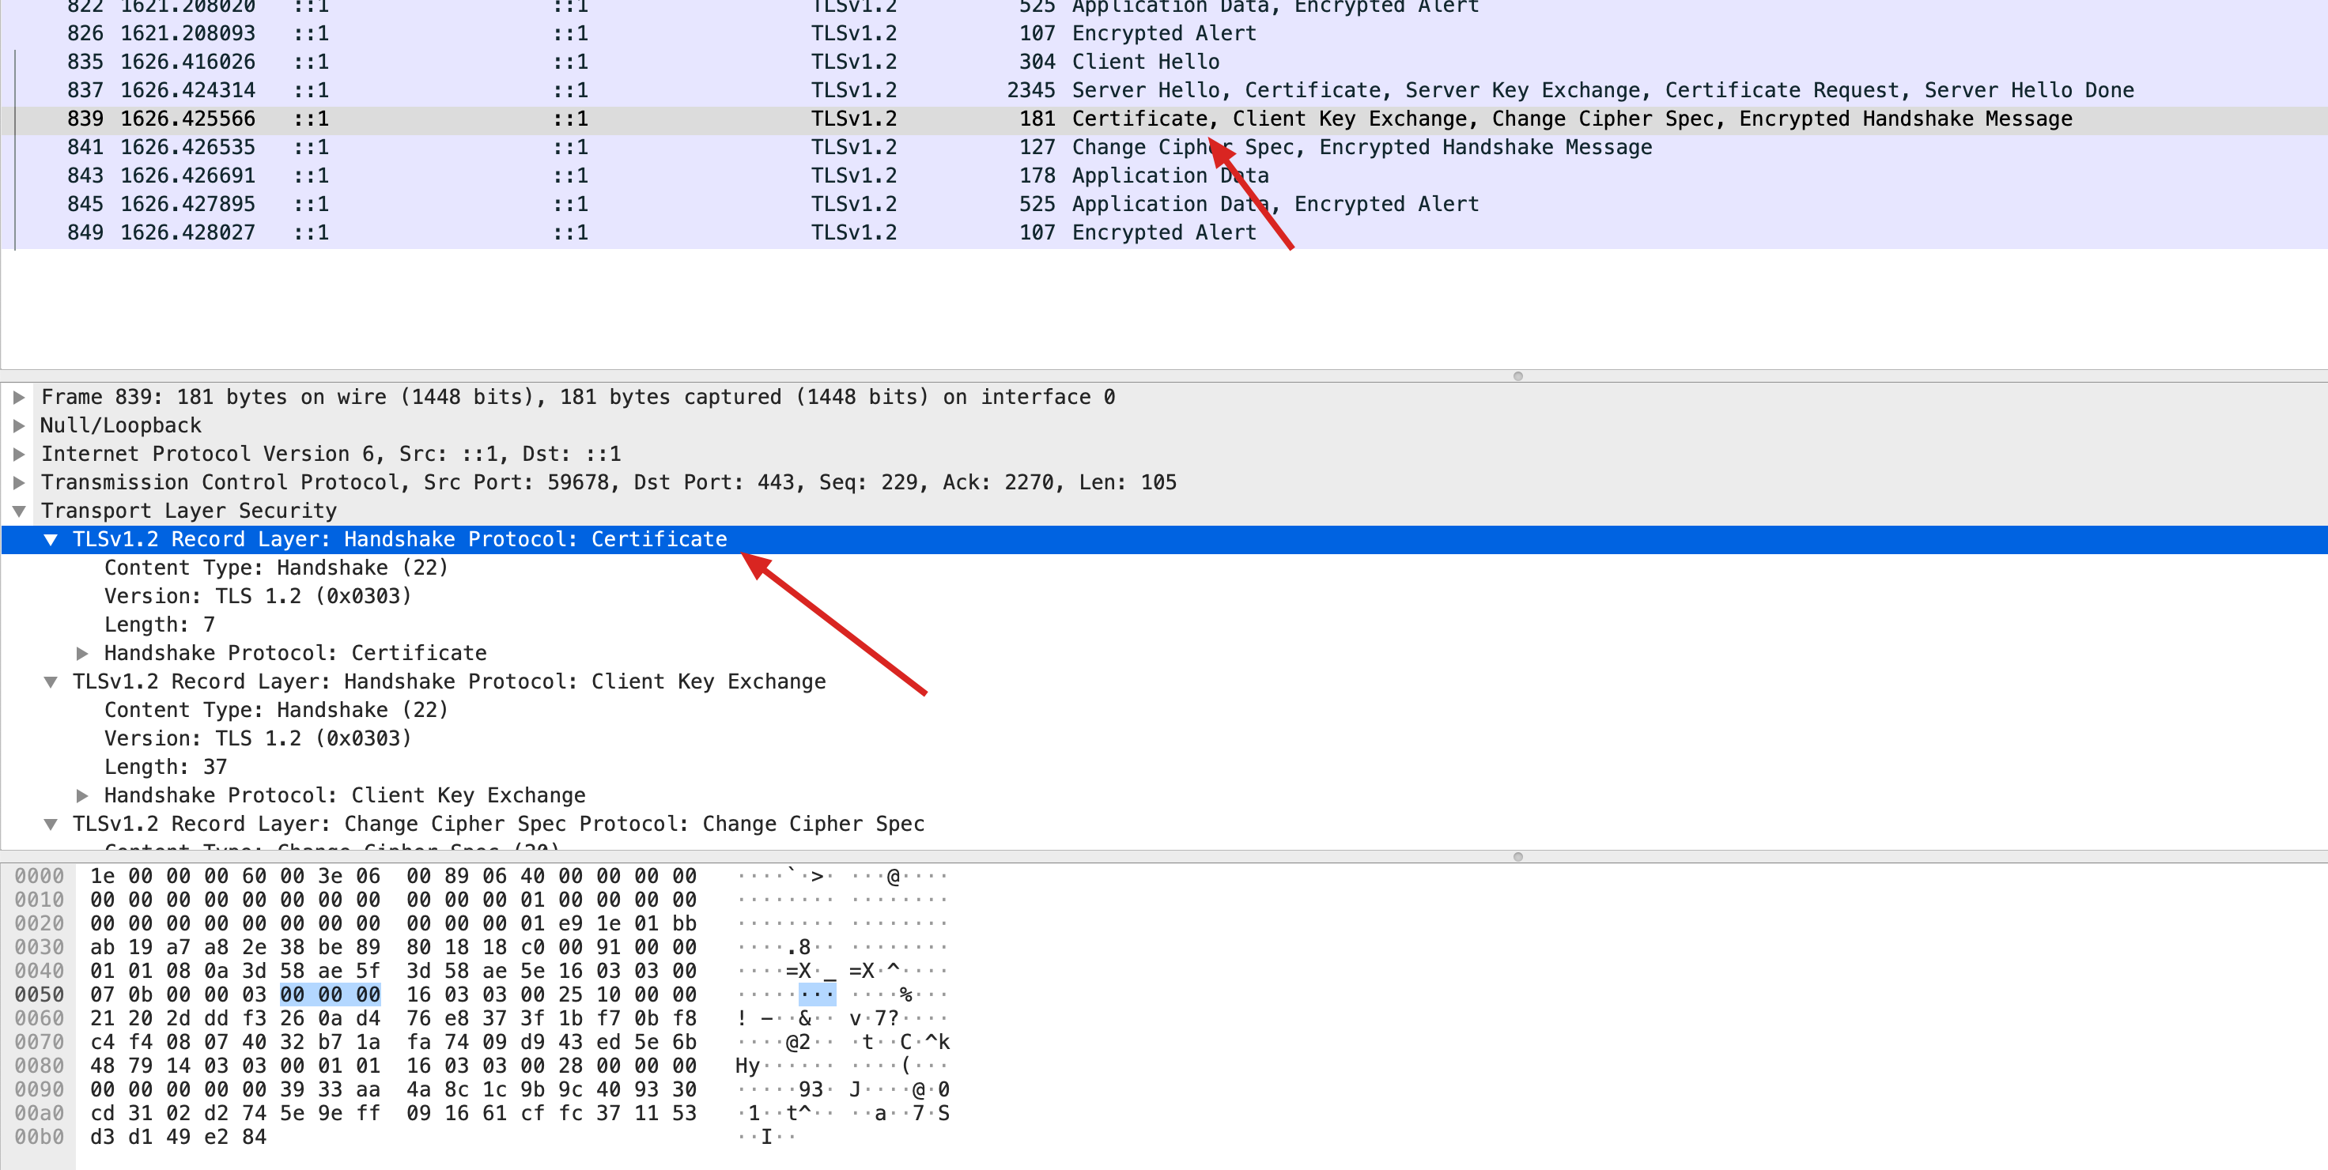
Task: Expand the Frame 839 details row
Action: pos(19,398)
